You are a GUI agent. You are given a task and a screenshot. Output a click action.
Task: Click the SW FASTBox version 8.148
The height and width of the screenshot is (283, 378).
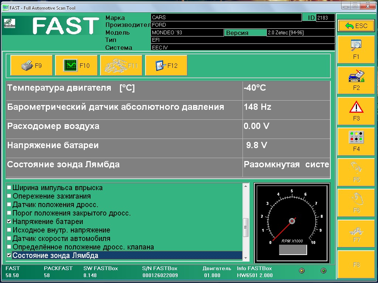(x=90, y=275)
